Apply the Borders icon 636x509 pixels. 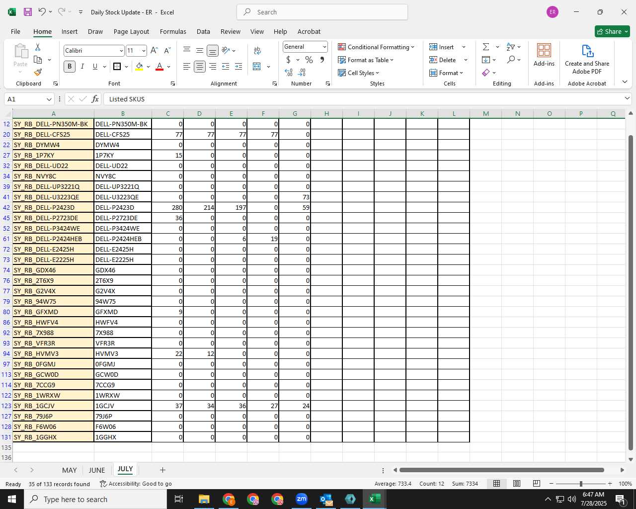click(x=117, y=66)
